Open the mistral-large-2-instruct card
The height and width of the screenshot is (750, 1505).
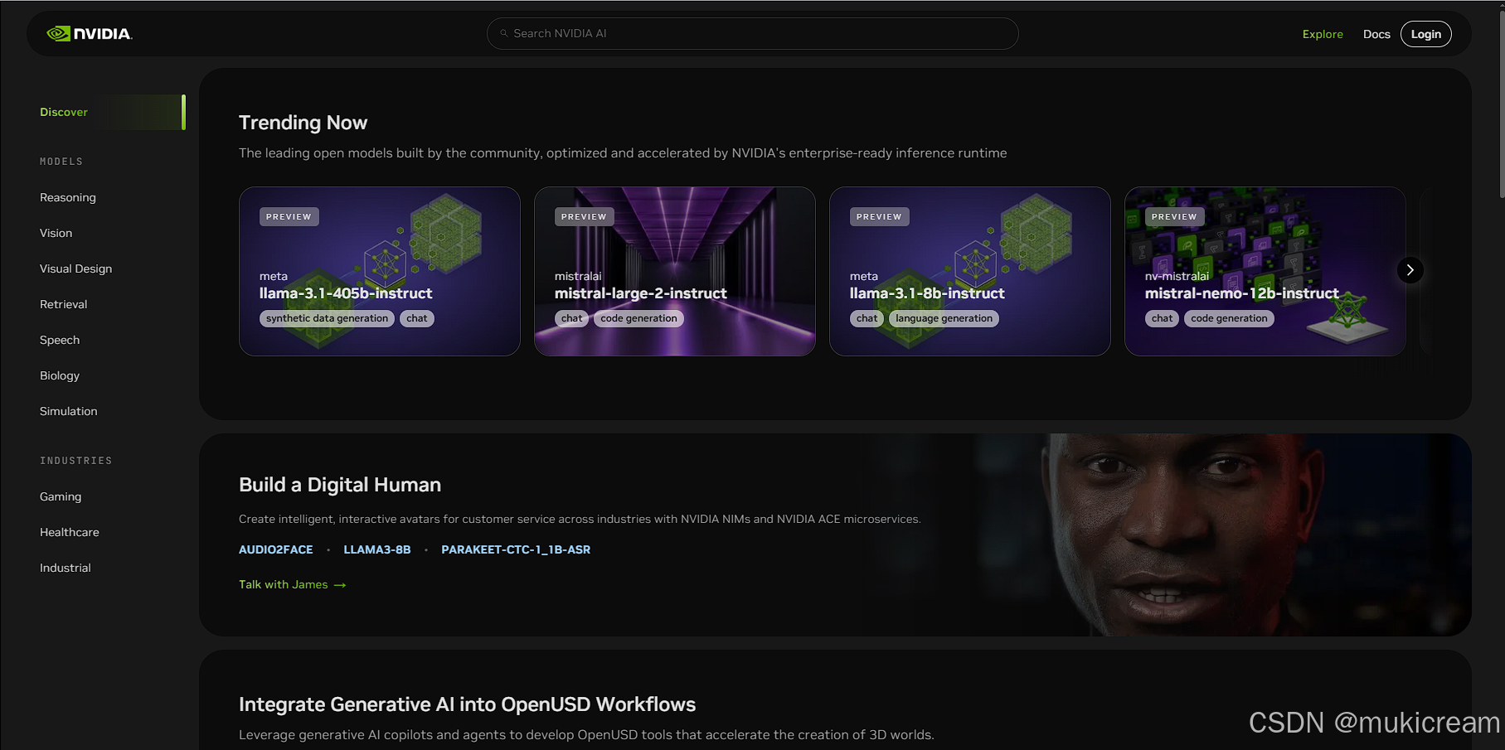click(675, 271)
